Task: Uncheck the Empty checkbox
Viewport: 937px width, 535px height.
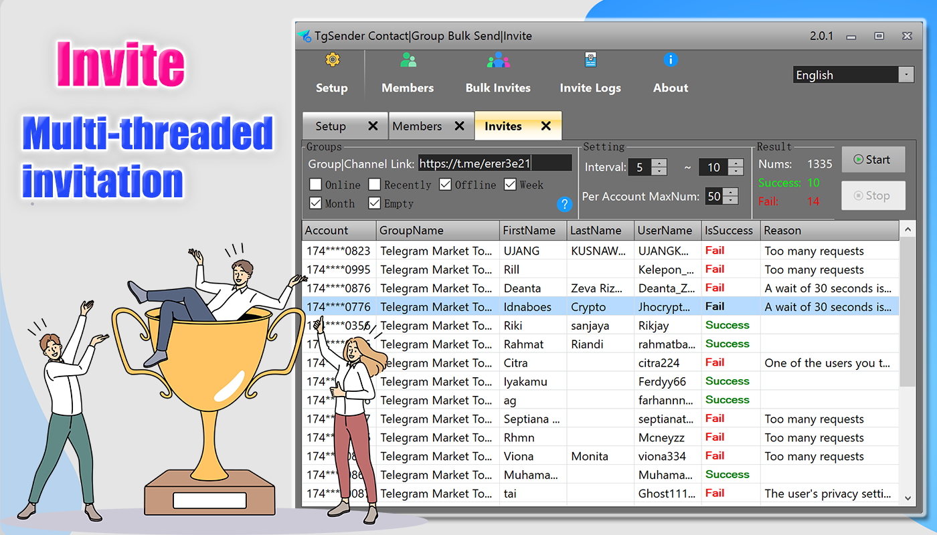Action: 375,203
